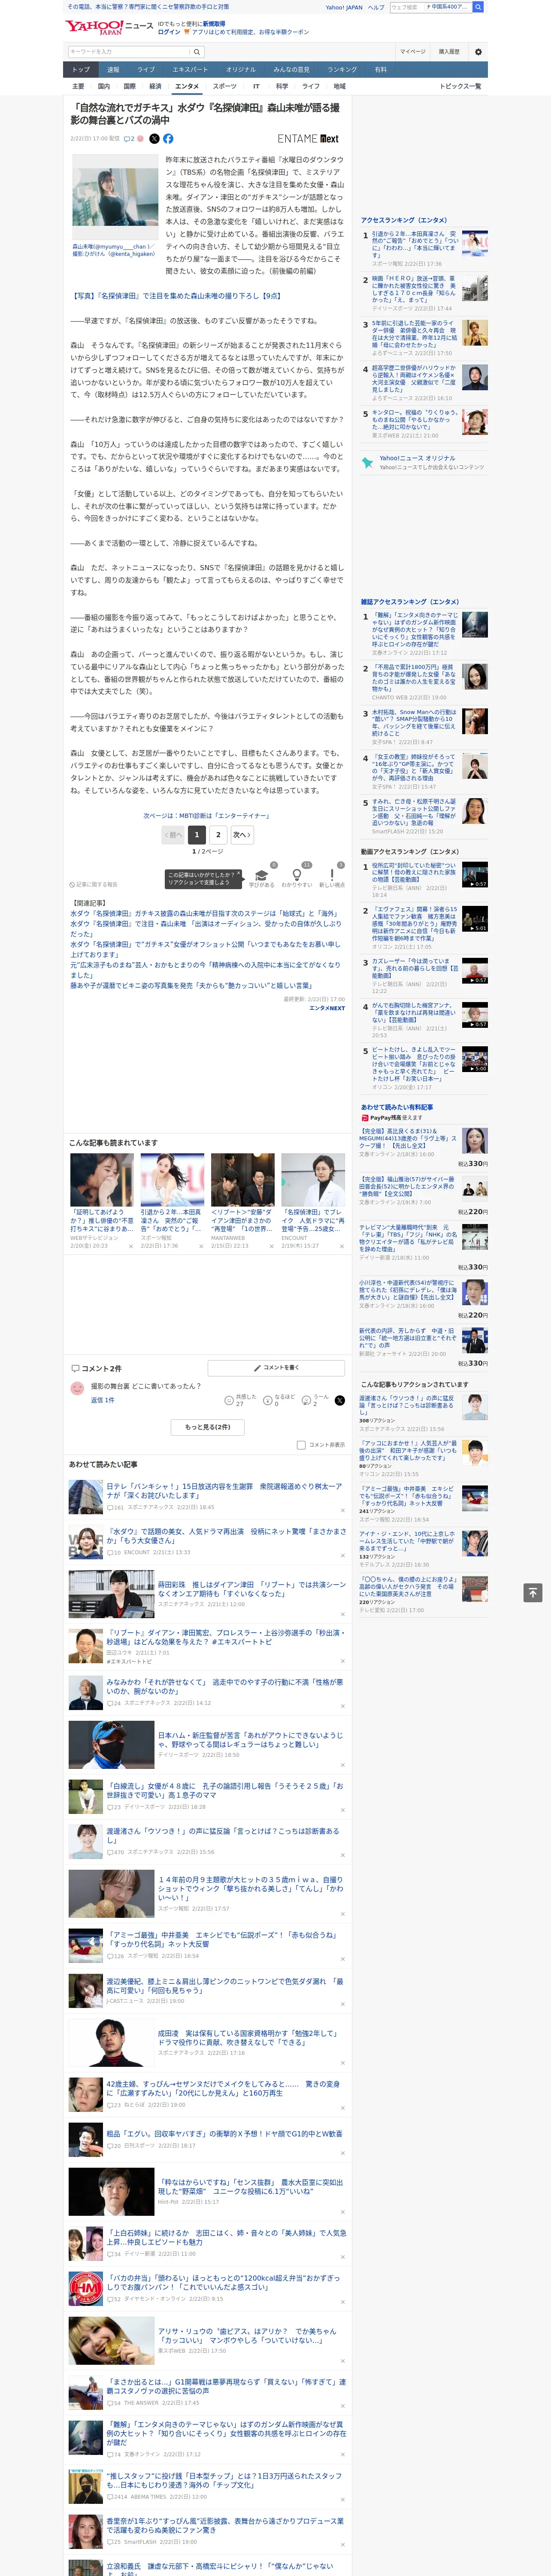
Task: Open the 写真 9点 photo gallery link
Action: [x=176, y=296]
